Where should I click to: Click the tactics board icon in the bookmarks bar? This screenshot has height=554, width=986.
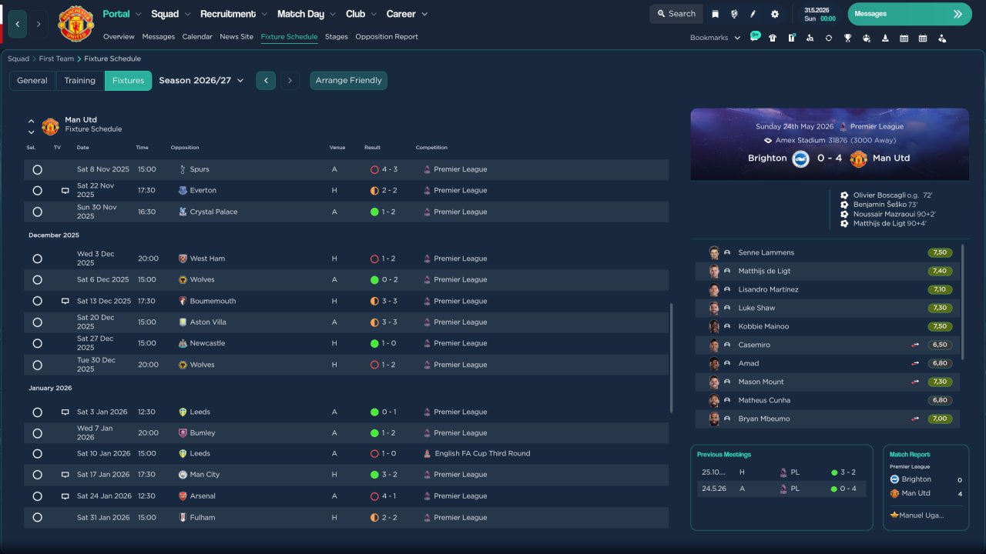pos(791,38)
